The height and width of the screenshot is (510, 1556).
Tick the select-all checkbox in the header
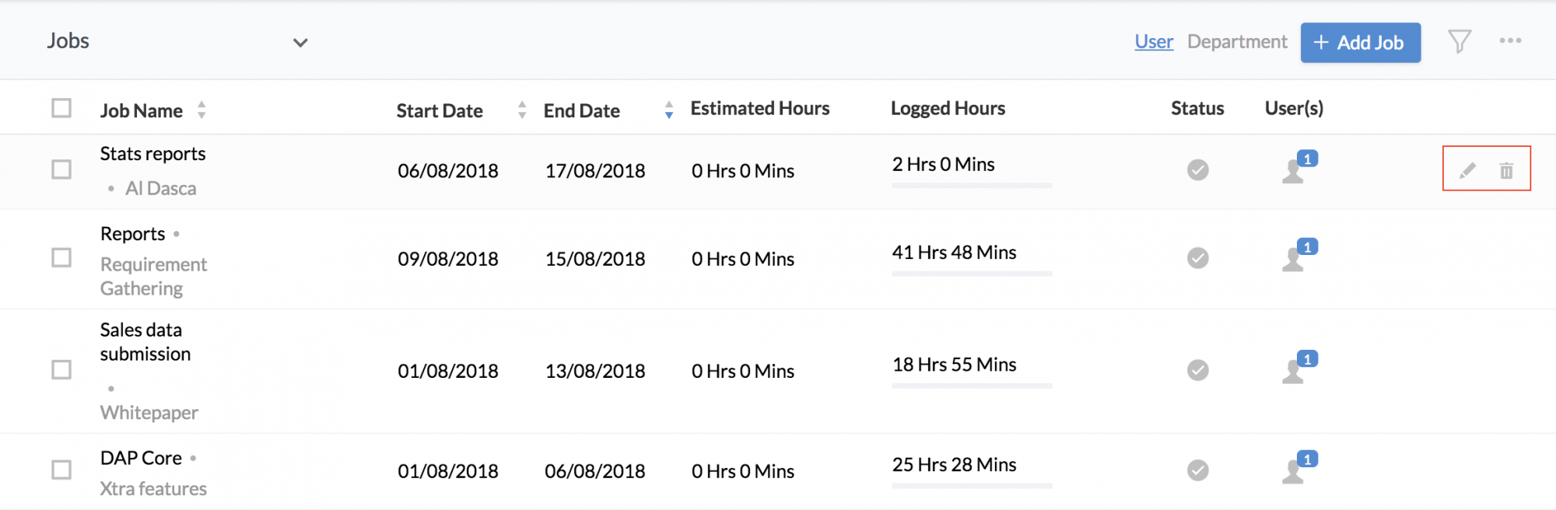[x=61, y=108]
